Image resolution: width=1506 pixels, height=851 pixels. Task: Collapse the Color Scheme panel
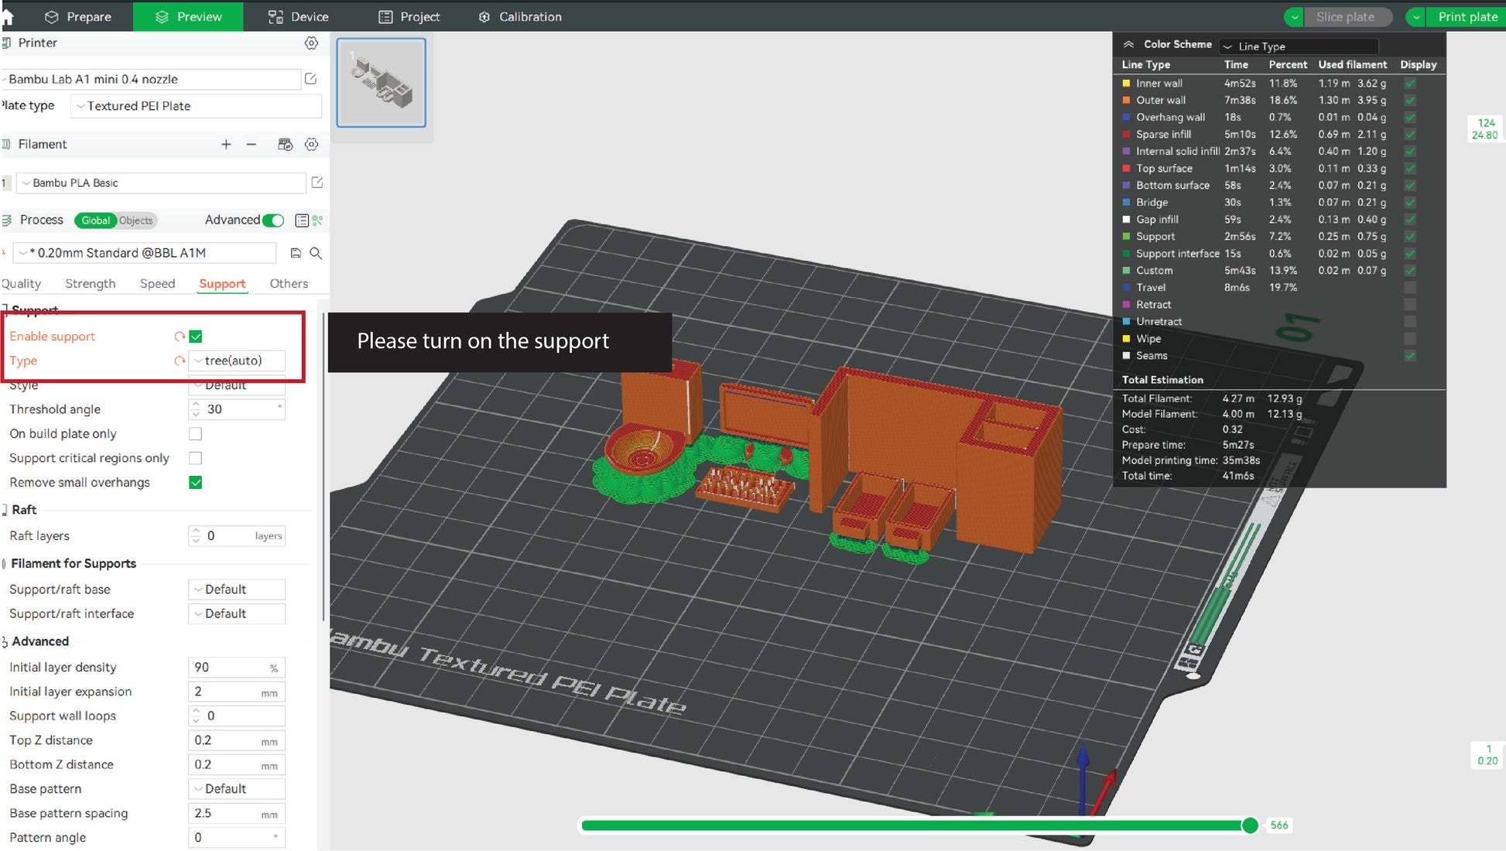(1128, 45)
